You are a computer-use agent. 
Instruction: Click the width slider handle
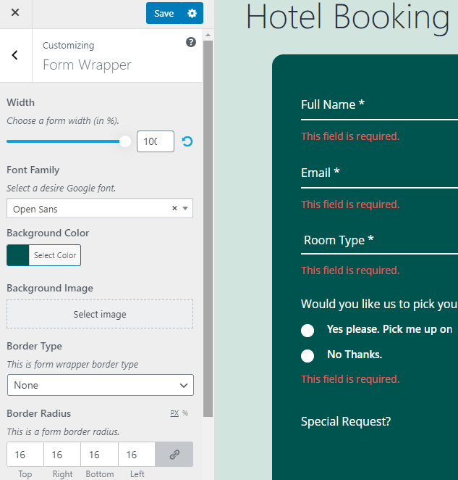[x=125, y=141]
